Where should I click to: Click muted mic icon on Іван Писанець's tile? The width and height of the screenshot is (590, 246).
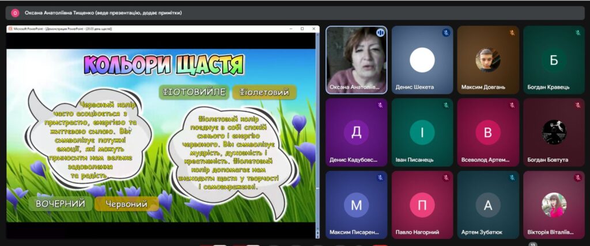[x=445, y=105]
